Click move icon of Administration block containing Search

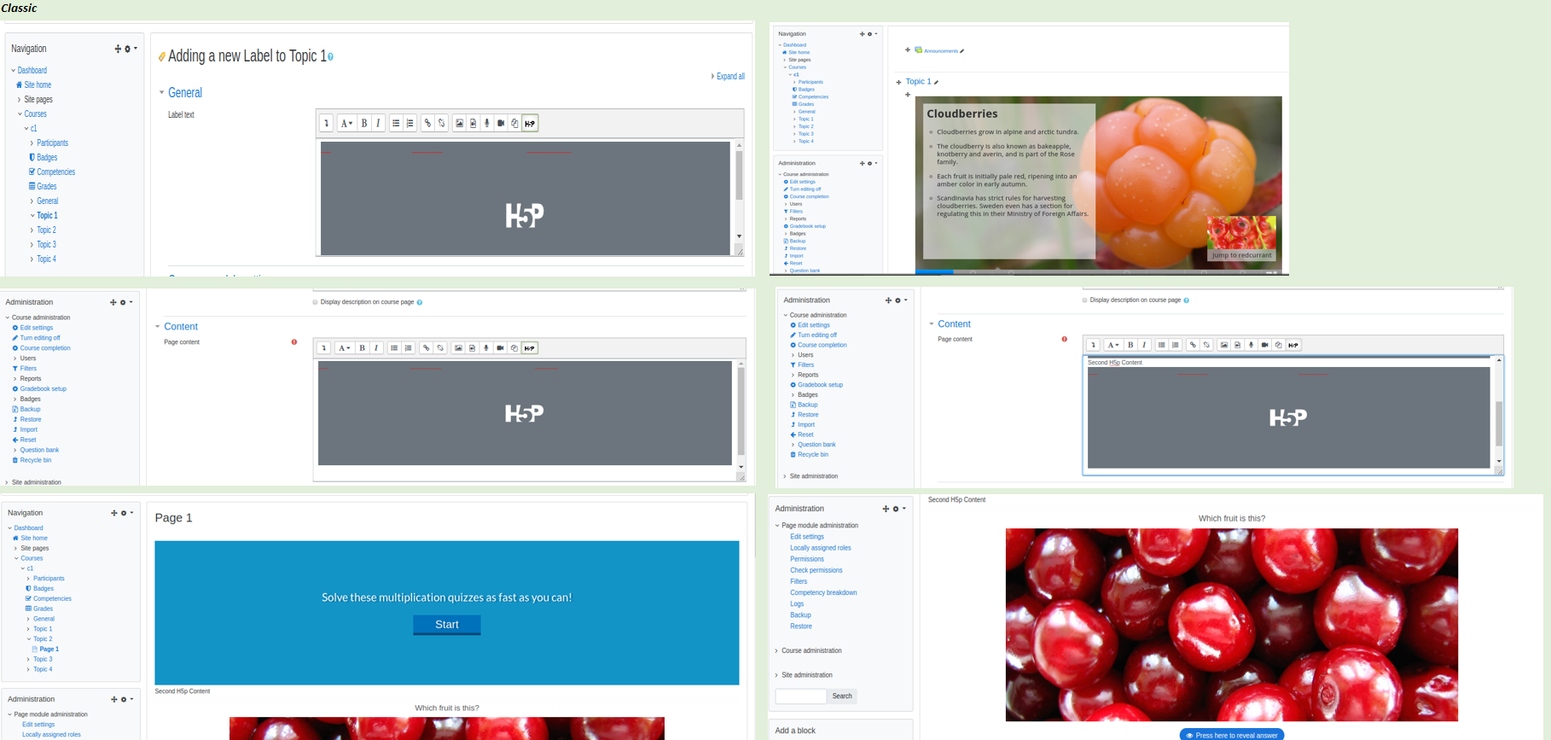pos(886,509)
